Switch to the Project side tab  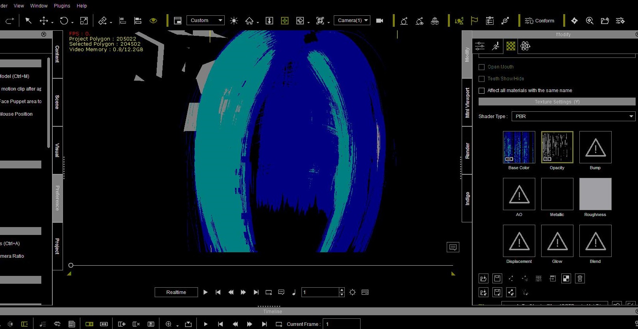click(57, 246)
